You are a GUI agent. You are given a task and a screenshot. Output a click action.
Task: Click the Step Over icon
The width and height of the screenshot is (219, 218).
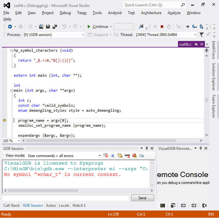click(201, 27)
